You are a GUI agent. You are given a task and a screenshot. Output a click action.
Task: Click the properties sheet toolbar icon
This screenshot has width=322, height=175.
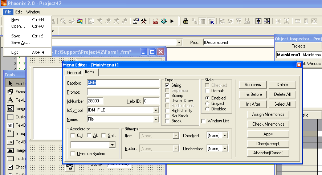pyautogui.click(x=135, y=21)
